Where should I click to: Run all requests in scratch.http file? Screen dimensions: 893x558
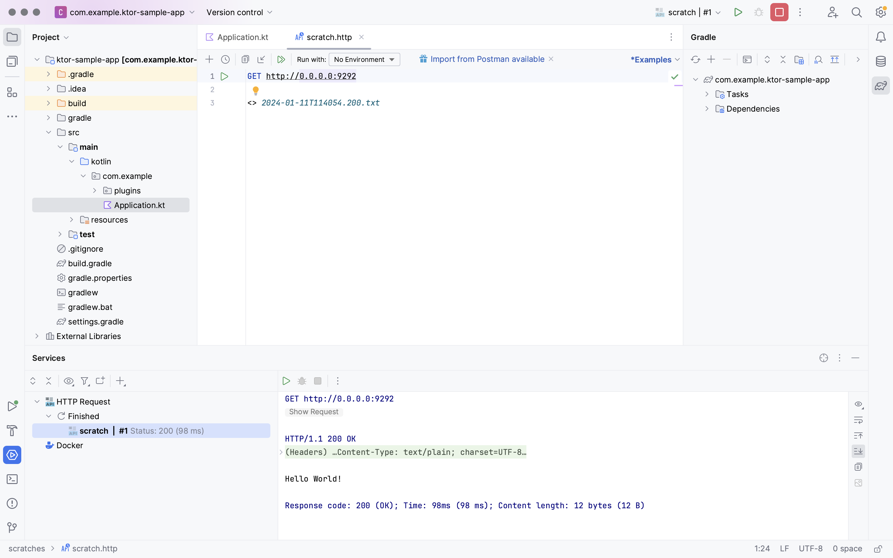[x=281, y=59]
